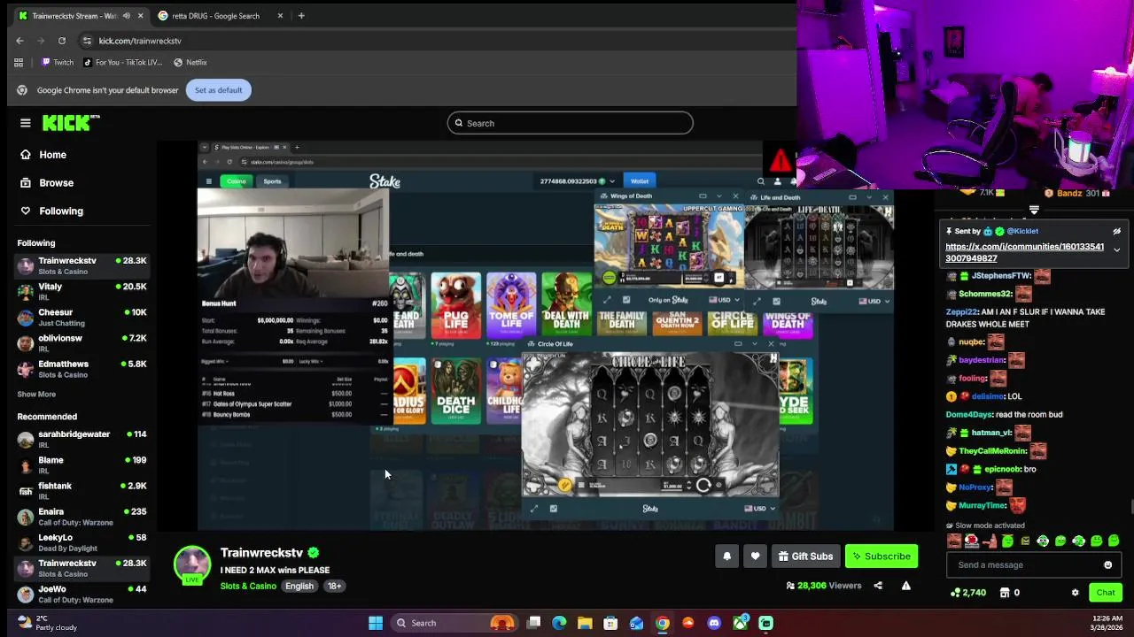Open Microsoft Edge from the taskbar
Viewport: 1134px width, 637px height.
pos(559,623)
